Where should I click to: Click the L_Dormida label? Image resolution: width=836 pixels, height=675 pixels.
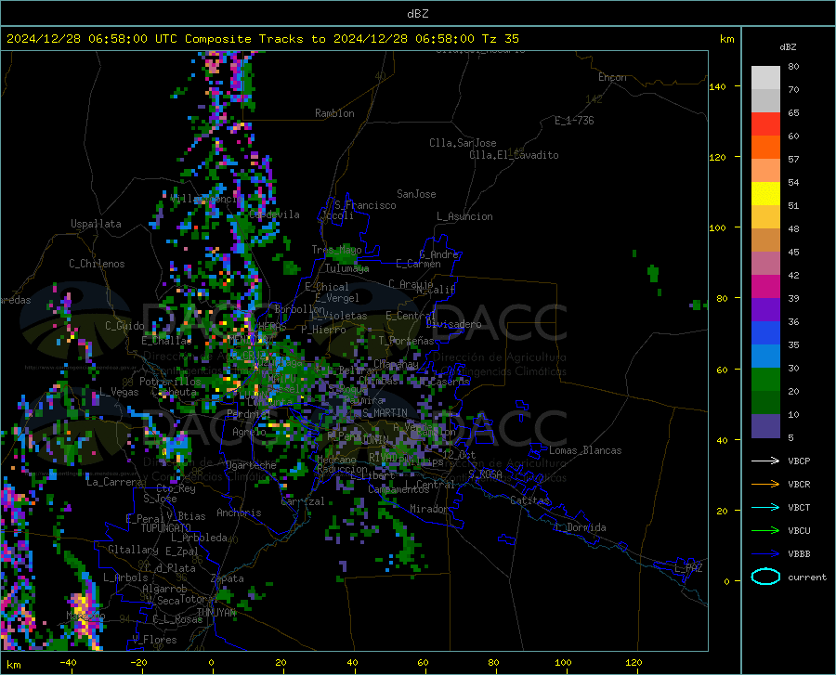580,527
